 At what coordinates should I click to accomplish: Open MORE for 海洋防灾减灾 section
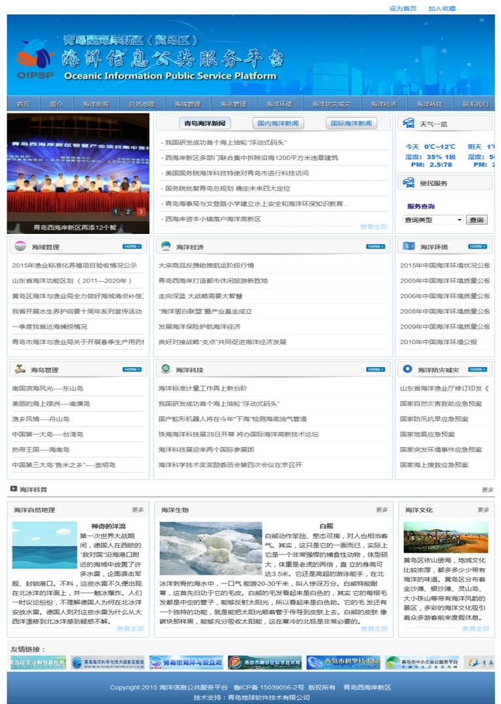(477, 370)
